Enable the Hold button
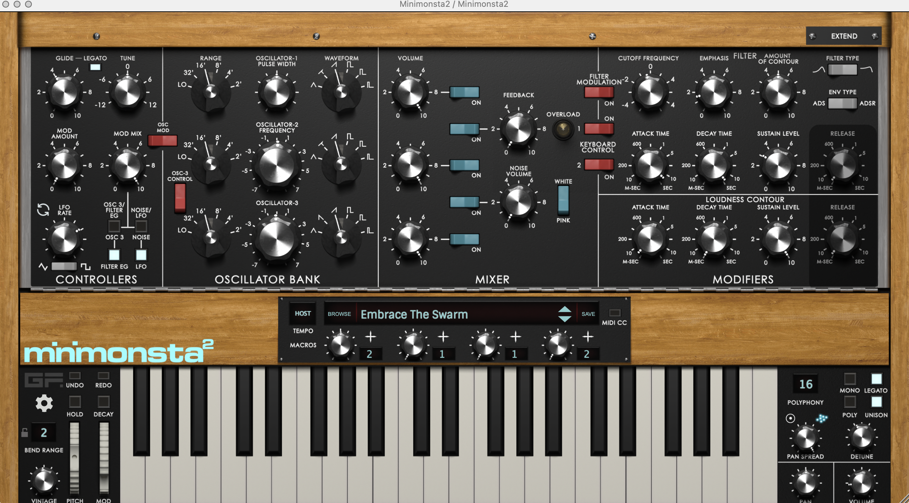 [75, 401]
